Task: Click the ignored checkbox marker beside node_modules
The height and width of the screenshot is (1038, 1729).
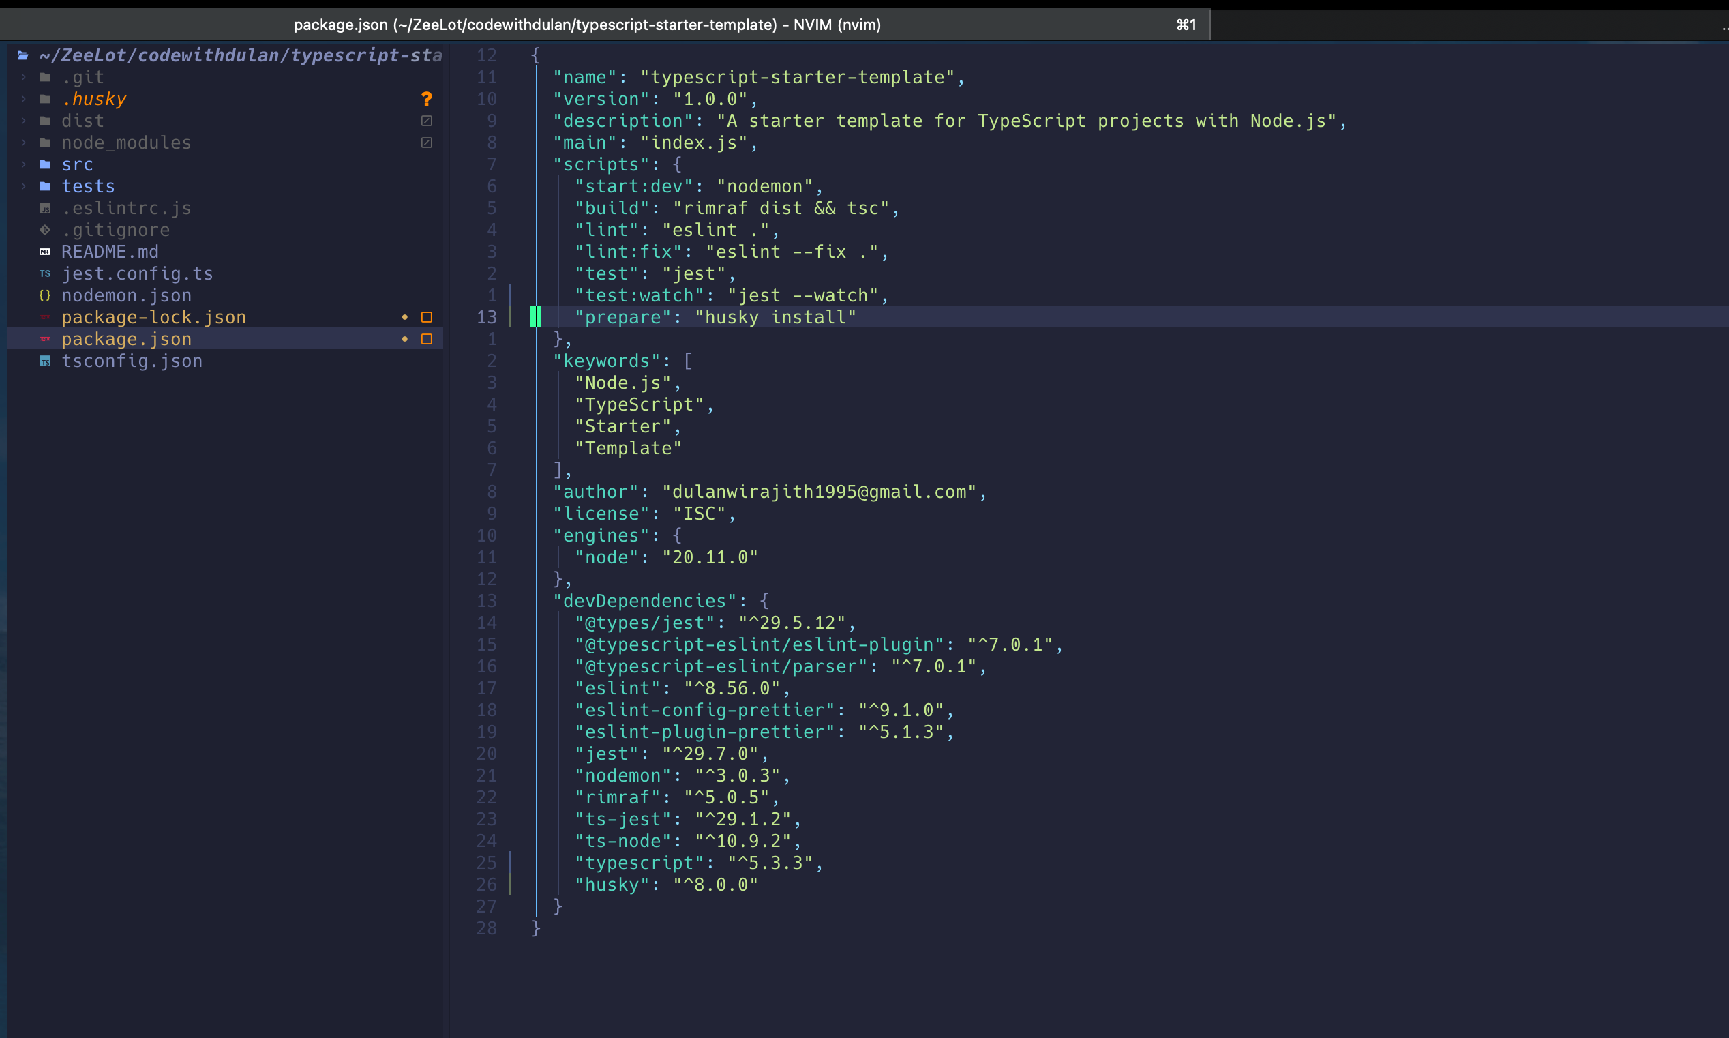Action: point(427,143)
